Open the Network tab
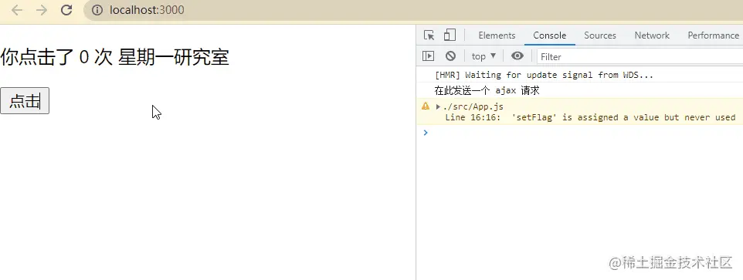Viewport: 743px width, 280px height. coord(652,35)
